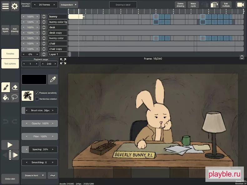Reorder the bunny layer with arrows
247x185 pixels.
pos(44,17)
